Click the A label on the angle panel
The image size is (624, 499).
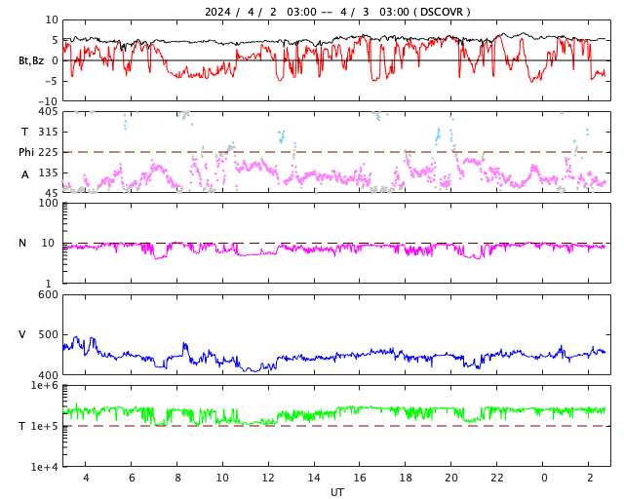(x=24, y=174)
